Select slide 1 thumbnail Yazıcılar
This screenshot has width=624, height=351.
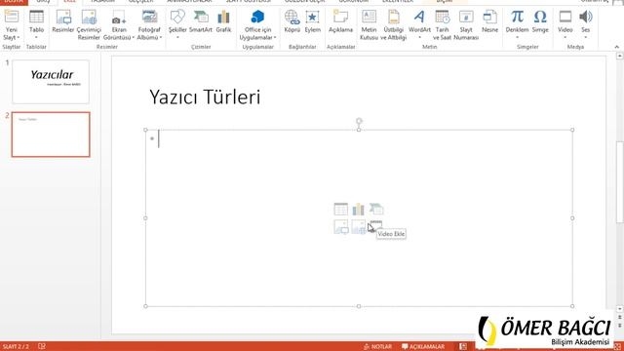coord(51,82)
